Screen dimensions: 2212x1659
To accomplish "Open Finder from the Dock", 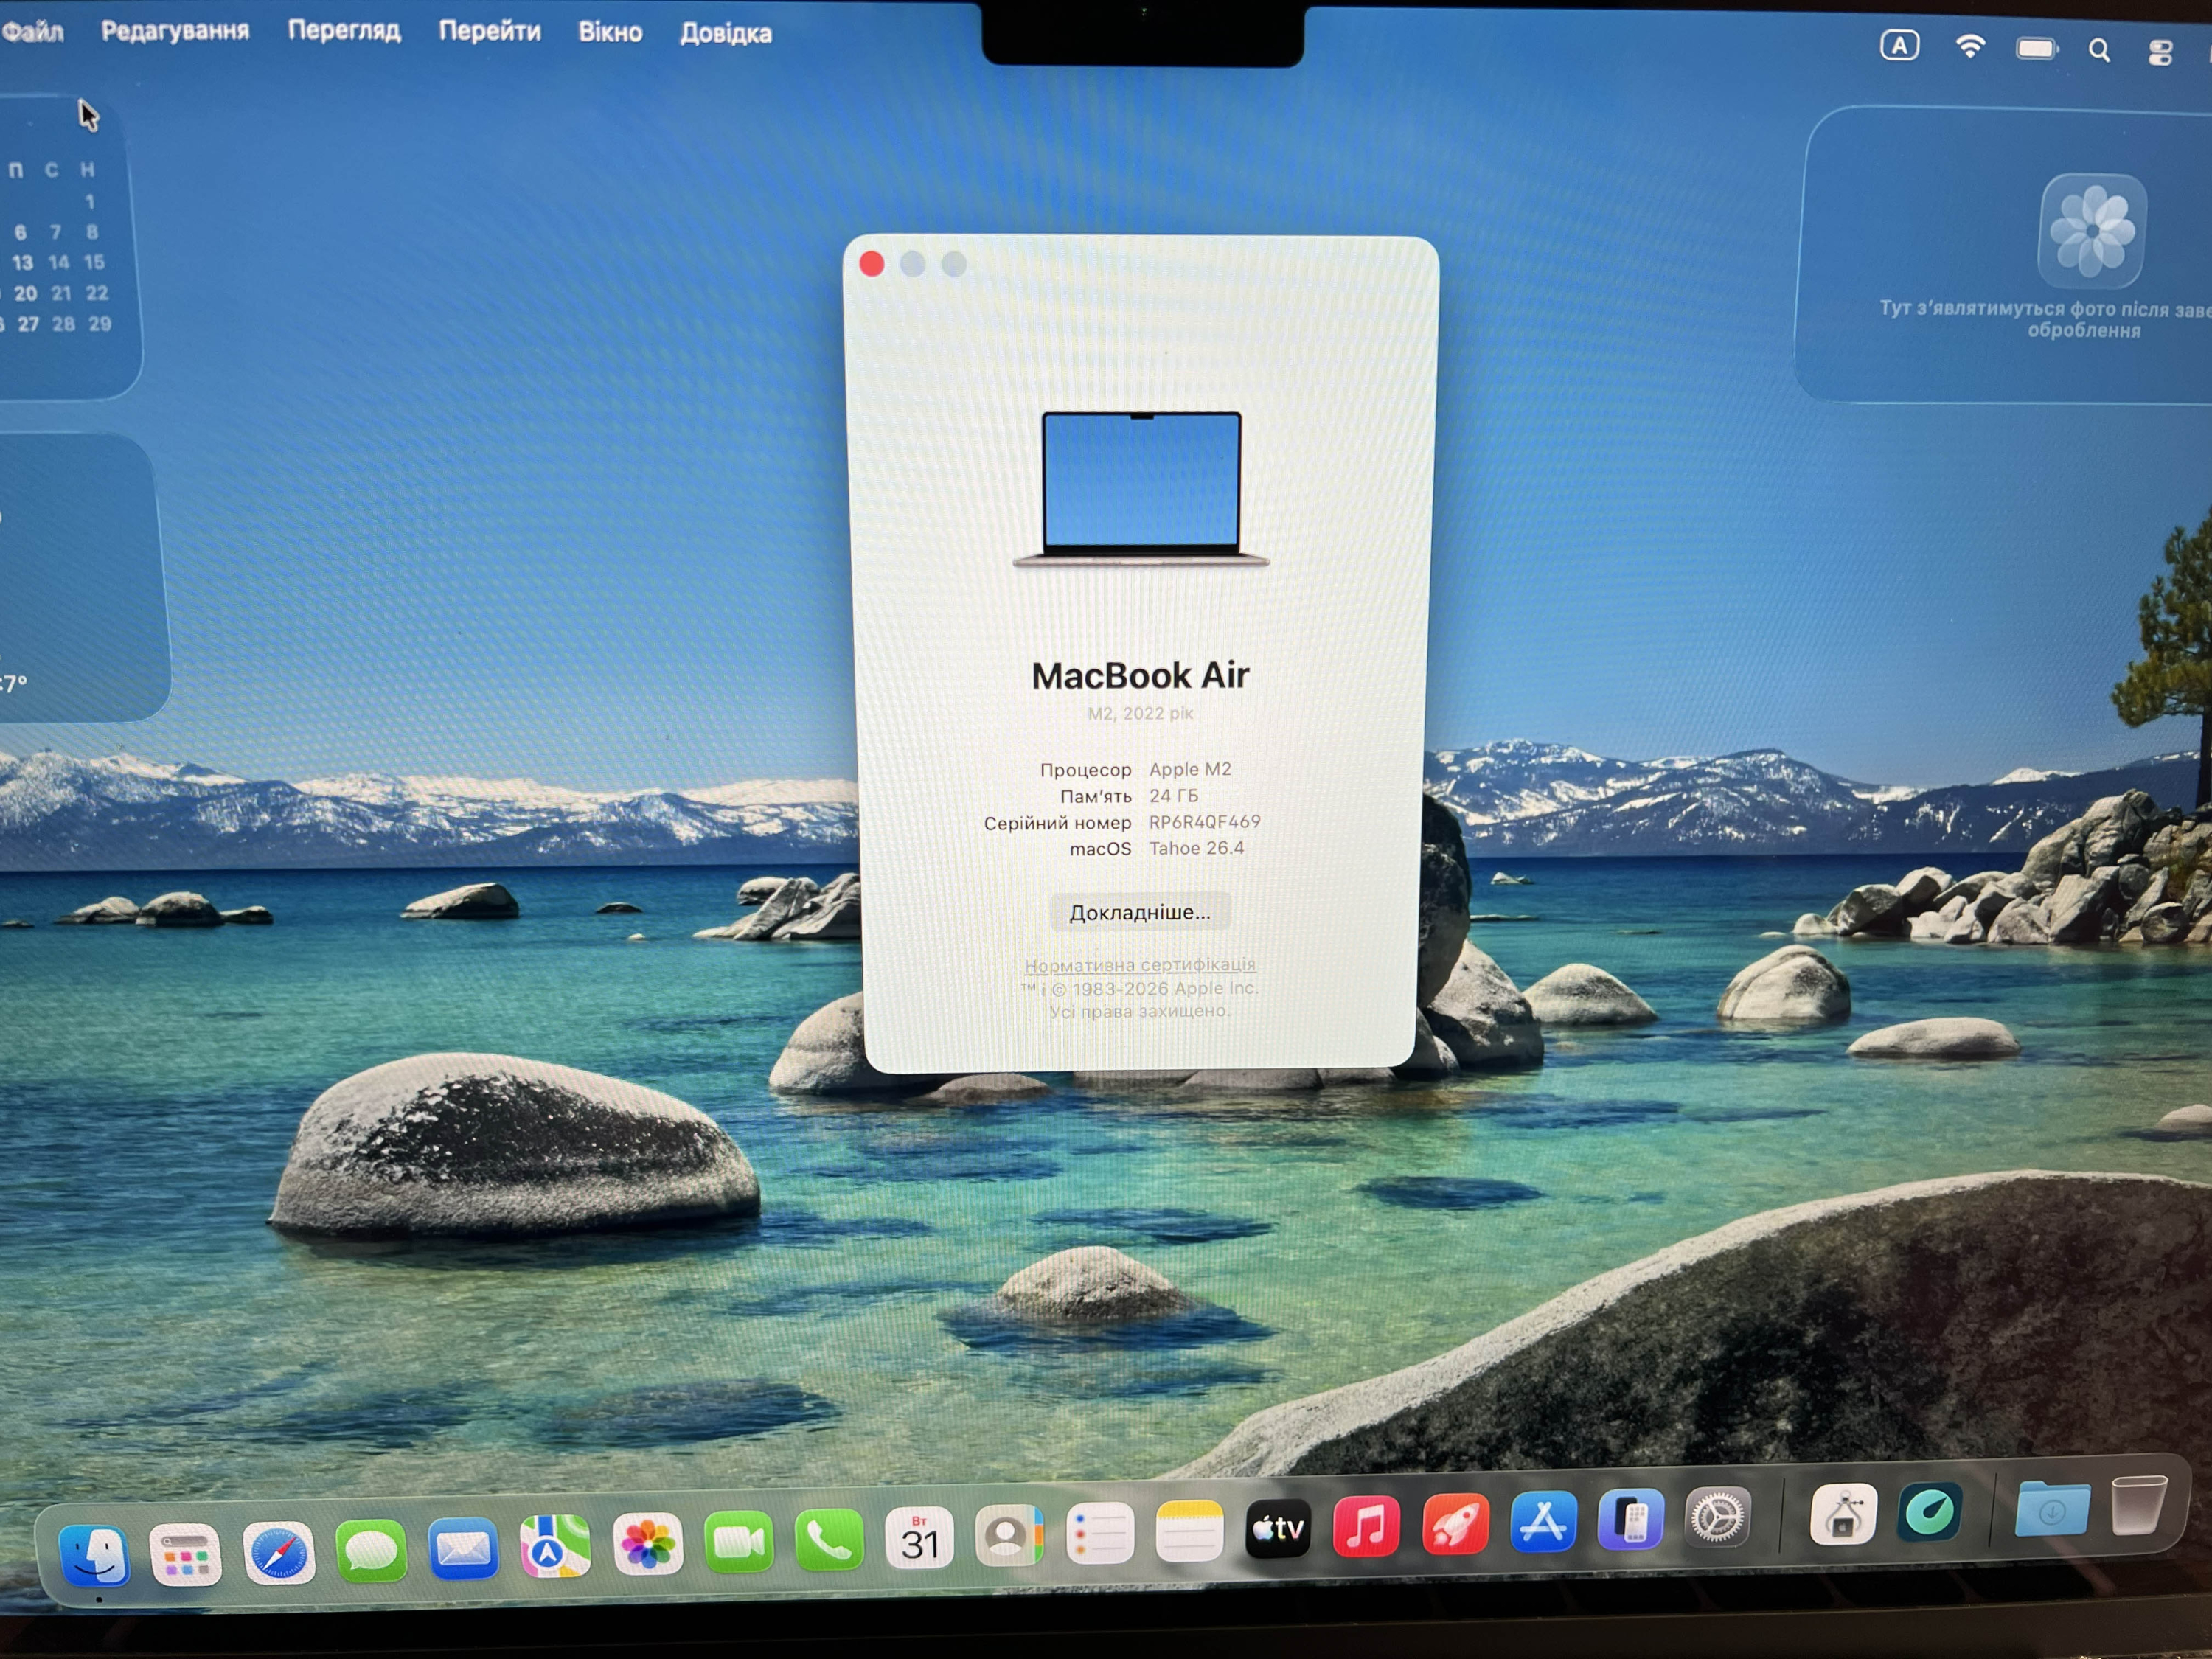I will (x=95, y=1555).
